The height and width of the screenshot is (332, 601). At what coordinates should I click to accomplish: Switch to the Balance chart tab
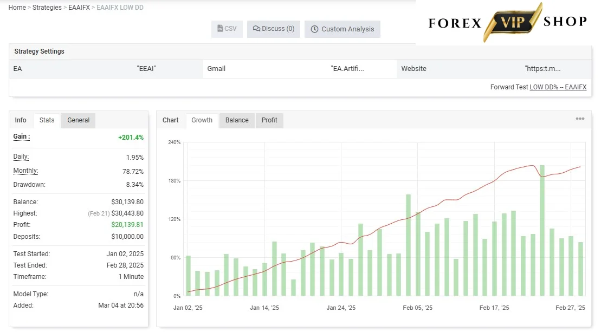click(x=237, y=120)
